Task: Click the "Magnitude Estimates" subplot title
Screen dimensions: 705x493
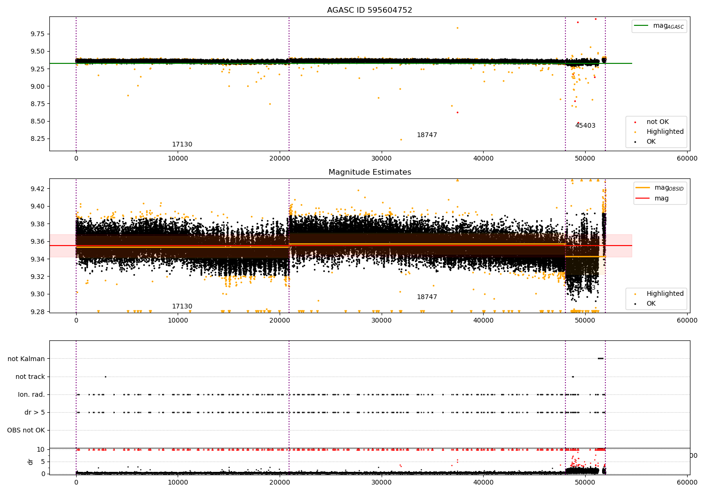Action: (x=369, y=172)
